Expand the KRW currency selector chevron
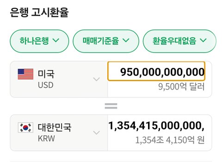This screenshot has height=168, width=222. tap(97, 132)
